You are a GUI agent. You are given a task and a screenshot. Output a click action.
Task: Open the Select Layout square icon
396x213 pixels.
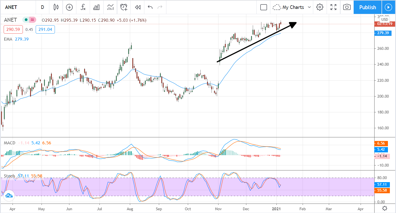[264, 7]
